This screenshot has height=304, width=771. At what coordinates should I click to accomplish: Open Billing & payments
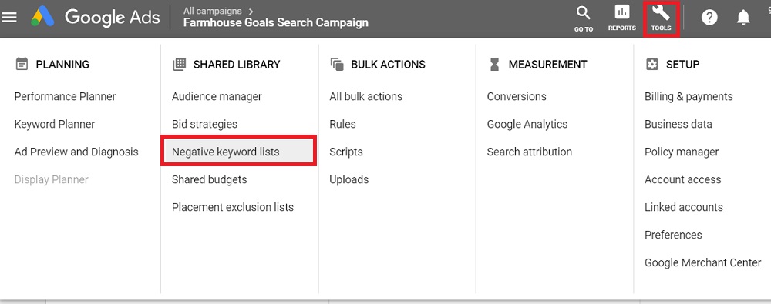click(689, 97)
